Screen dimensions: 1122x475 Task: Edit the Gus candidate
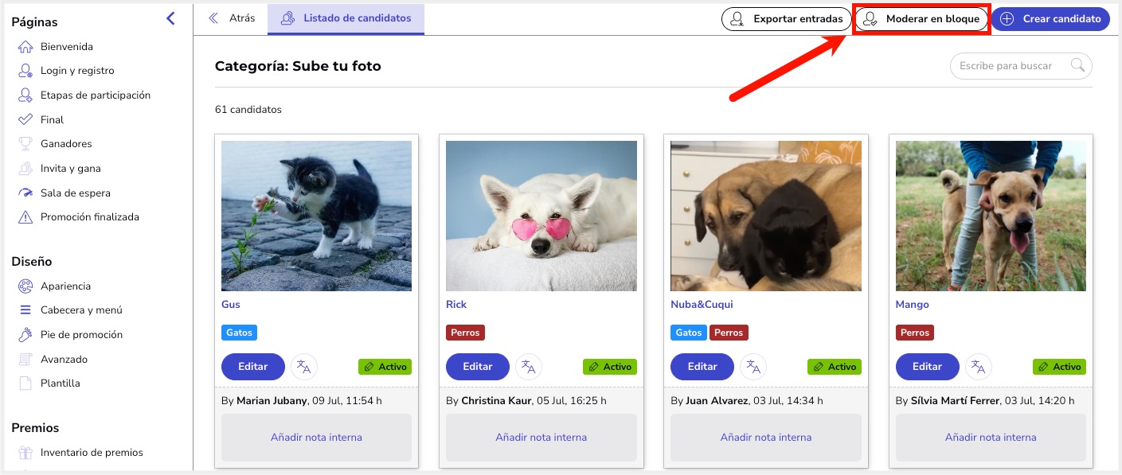click(x=253, y=367)
